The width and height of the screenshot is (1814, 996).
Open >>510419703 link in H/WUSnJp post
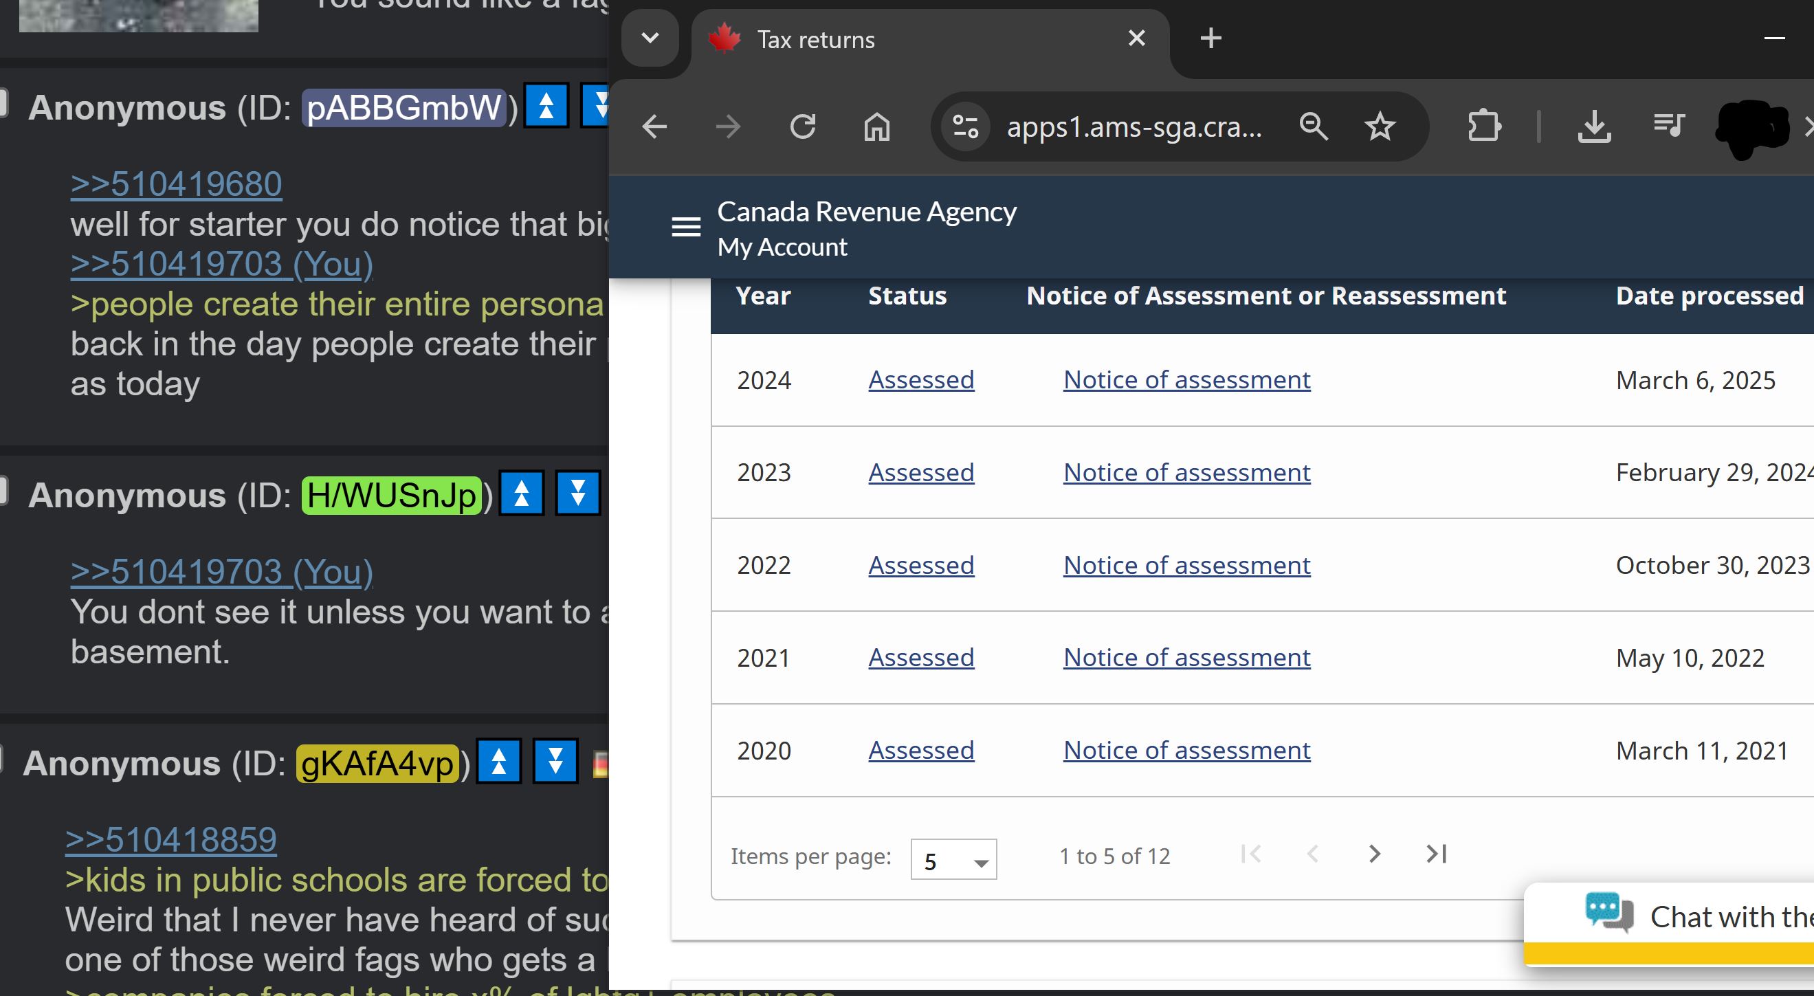coord(222,572)
